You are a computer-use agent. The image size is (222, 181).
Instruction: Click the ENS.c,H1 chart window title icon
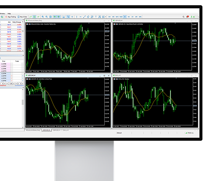coord(114,75)
